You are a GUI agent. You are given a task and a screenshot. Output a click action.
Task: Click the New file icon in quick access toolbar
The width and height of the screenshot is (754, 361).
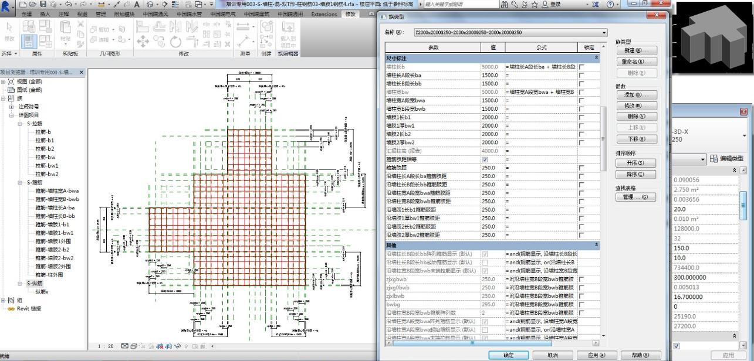[x=24, y=4]
